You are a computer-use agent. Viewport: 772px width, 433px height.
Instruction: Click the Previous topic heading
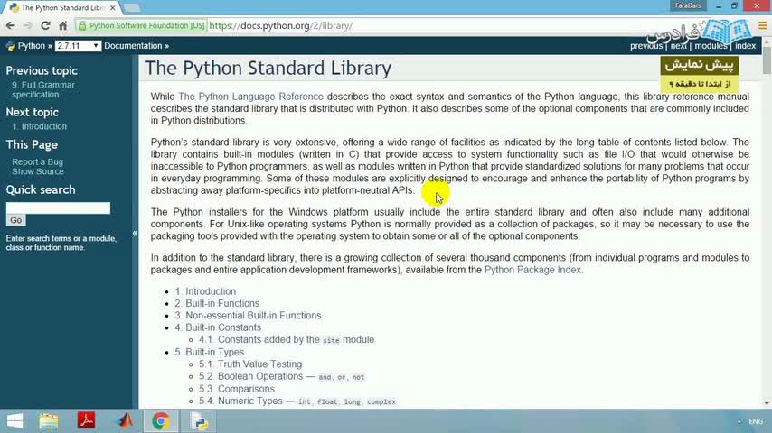coord(42,70)
